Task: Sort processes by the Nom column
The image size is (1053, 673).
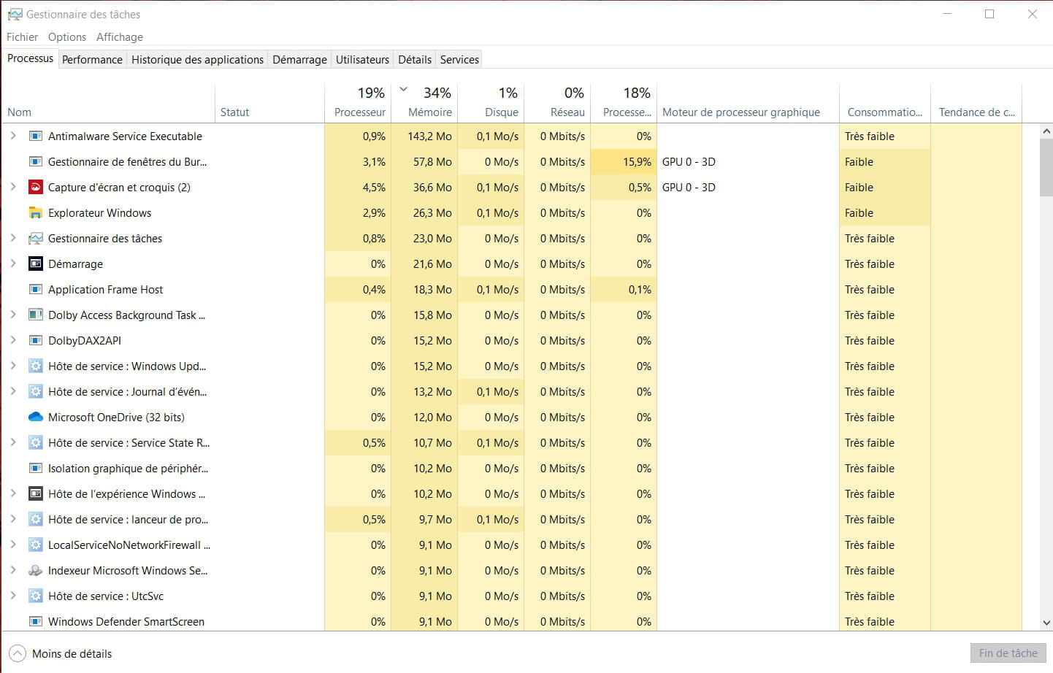Action: pos(108,103)
